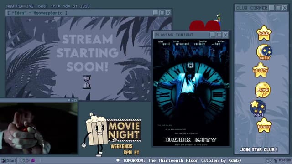Click the "Eden" - Hooverphonic title text
Image resolution: width=292 pixels, height=164 pixels.
click(37, 13)
